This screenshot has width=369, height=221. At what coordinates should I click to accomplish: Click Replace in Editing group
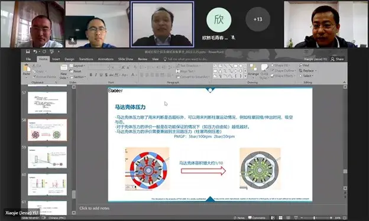tap(307, 71)
